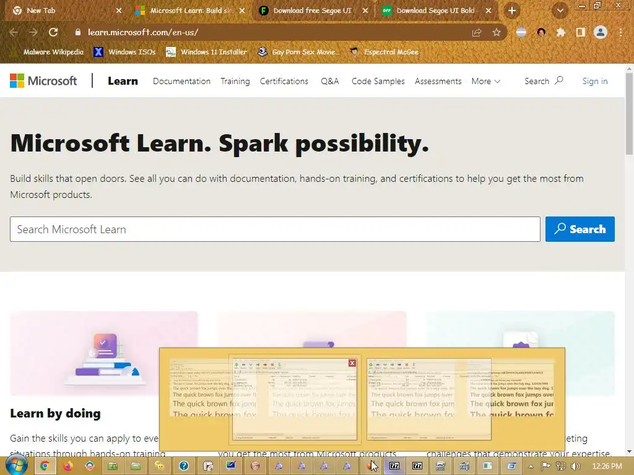Open the Windows Start orb
Image resolution: width=634 pixels, height=475 pixels.
(17, 465)
